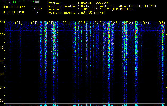Click the meteor label
The height and width of the screenshot is (106, 167).
tap(38, 8)
